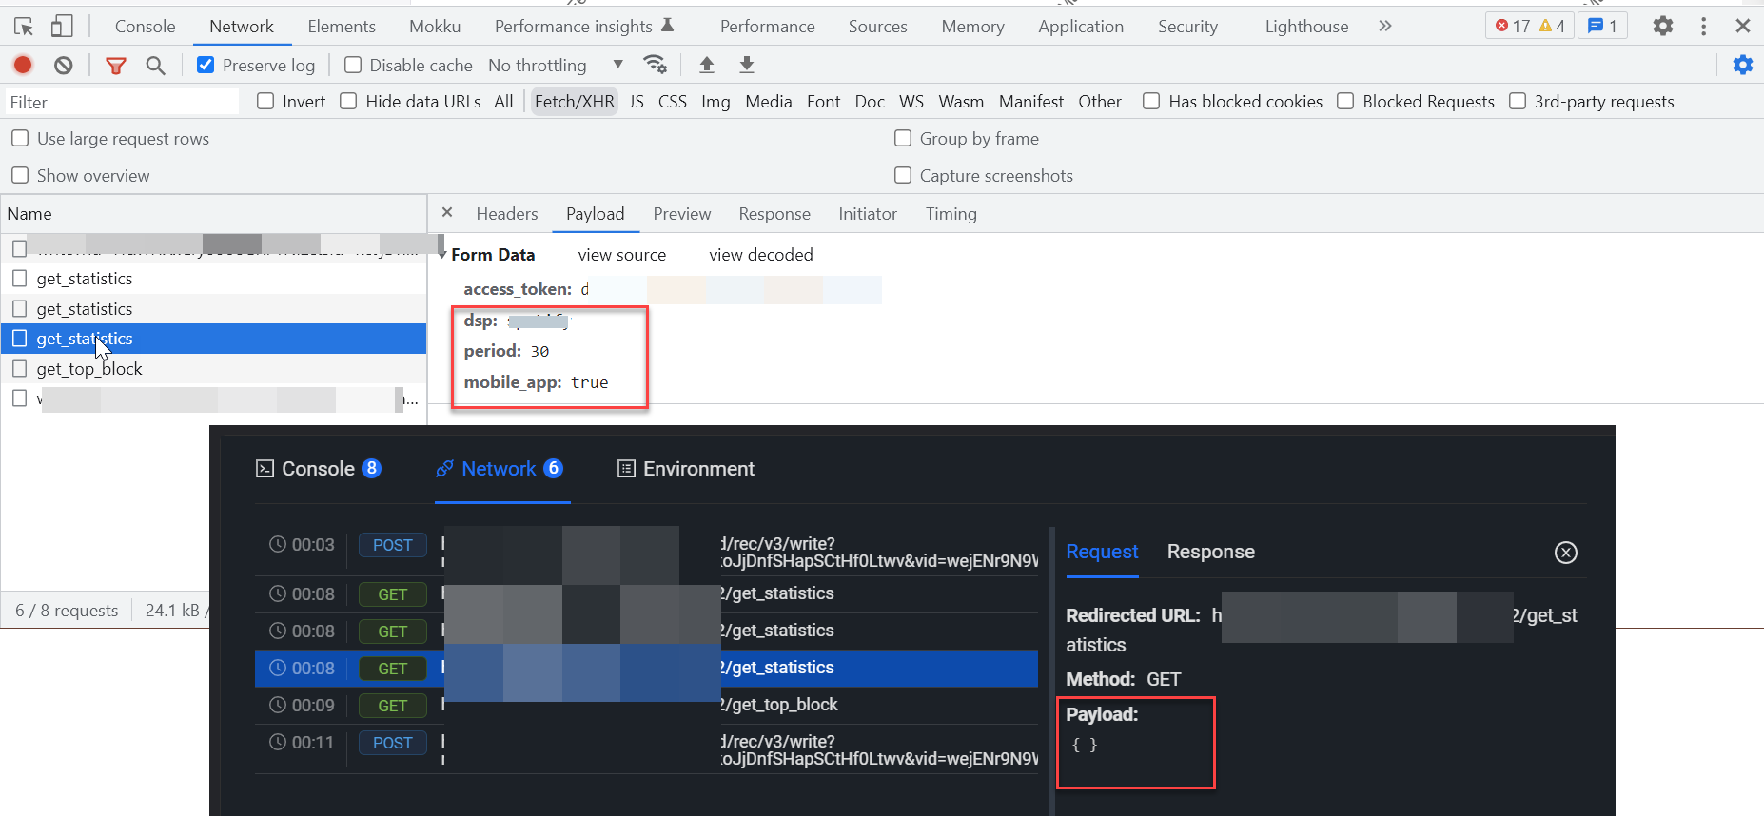
Task: Select the JS request type filter
Action: [637, 101]
